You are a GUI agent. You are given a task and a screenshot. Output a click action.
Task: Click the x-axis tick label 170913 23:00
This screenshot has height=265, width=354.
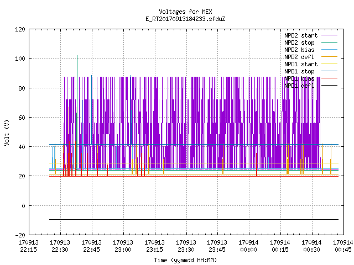[123, 246]
